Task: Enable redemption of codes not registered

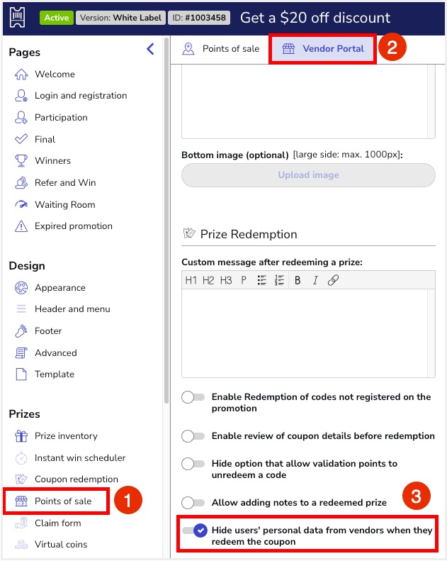Action: point(193,397)
